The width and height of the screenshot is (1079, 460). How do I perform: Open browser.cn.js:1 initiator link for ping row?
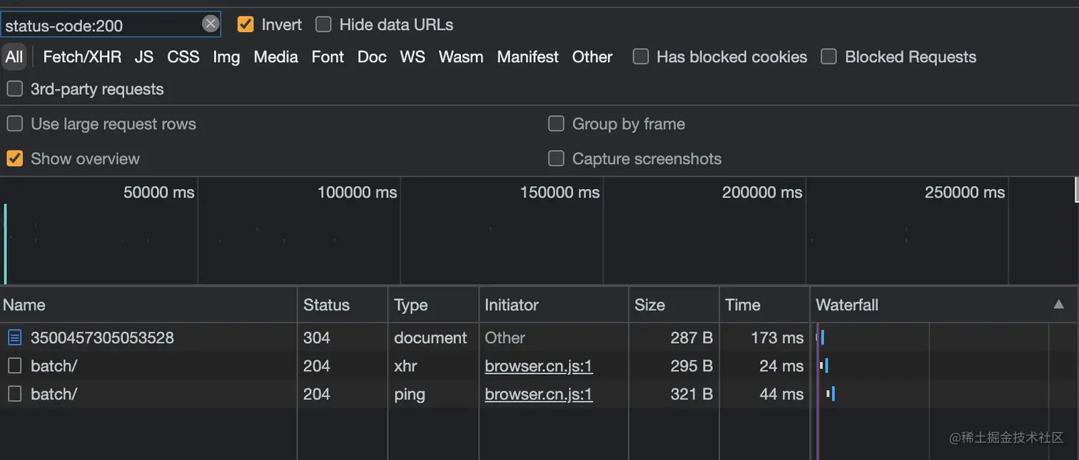click(x=539, y=394)
